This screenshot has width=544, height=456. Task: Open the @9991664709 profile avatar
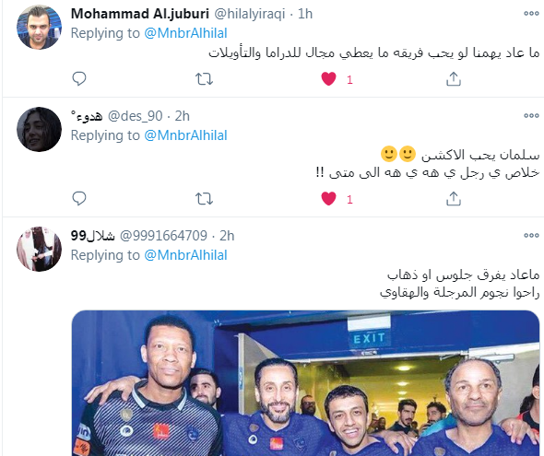(x=40, y=249)
